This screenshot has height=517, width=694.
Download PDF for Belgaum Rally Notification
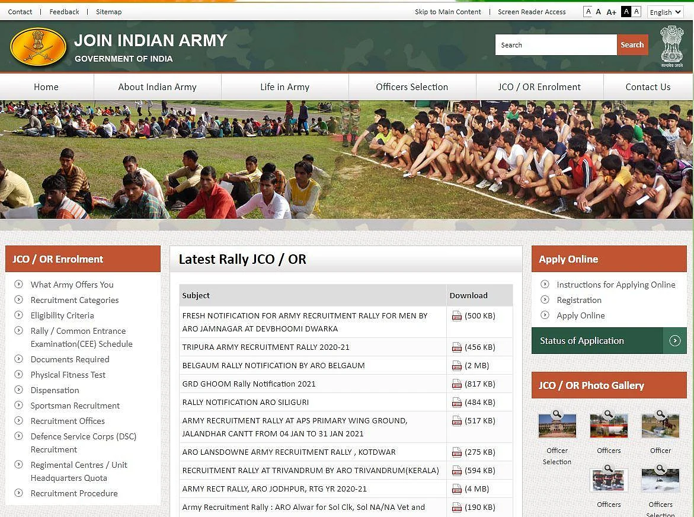[x=456, y=366]
